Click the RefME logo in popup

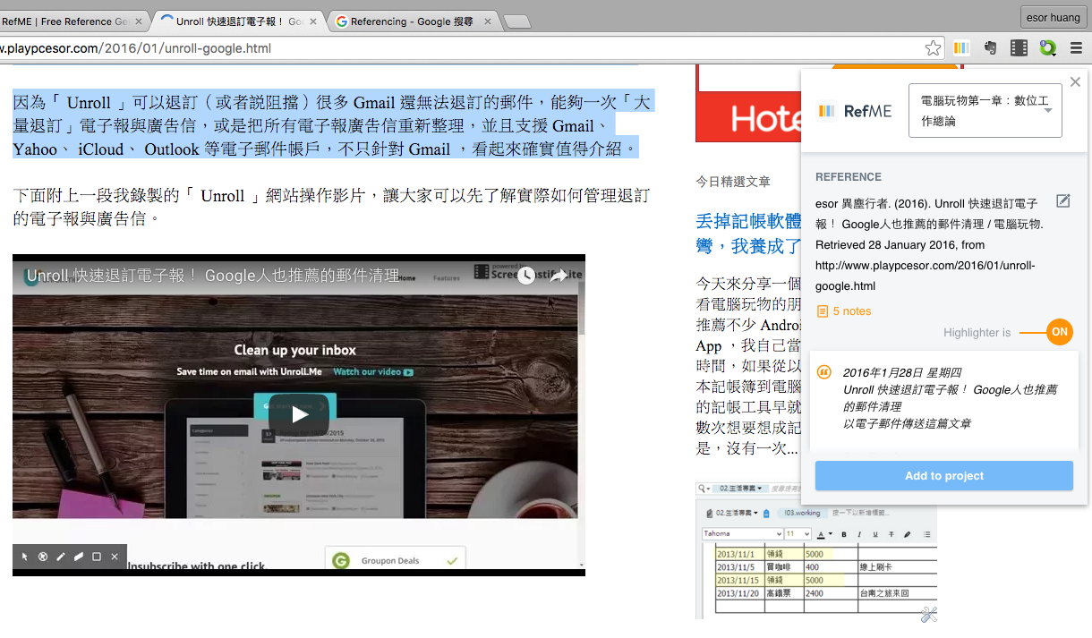855,111
